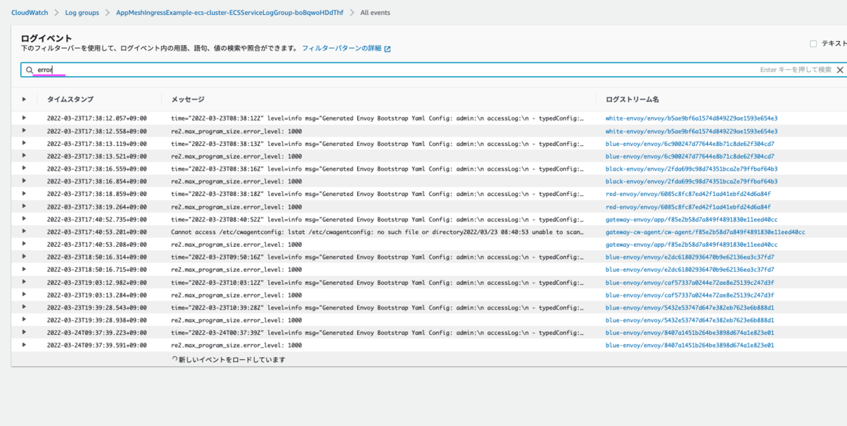Select the time="2022-03-23T10:39:28Z" Envoy Bootstrap message
This screenshot has height=426, width=847.
378,308
